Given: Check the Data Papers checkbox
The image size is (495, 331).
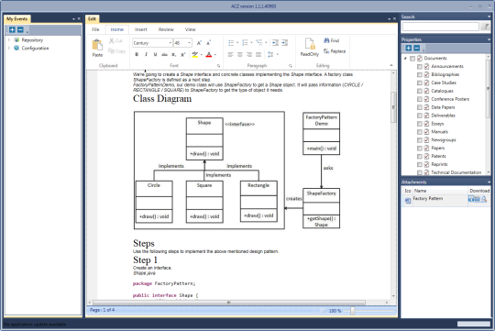Looking at the screenshot, I should (x=420, y=107).
